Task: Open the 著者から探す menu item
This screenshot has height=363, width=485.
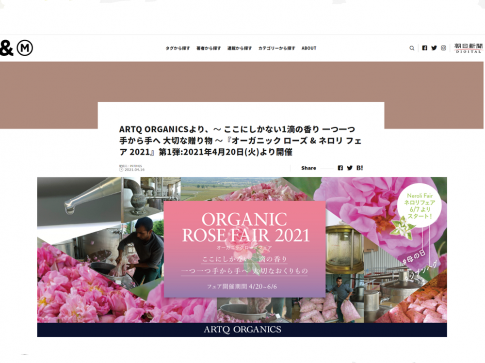Action: coord(209,48)
